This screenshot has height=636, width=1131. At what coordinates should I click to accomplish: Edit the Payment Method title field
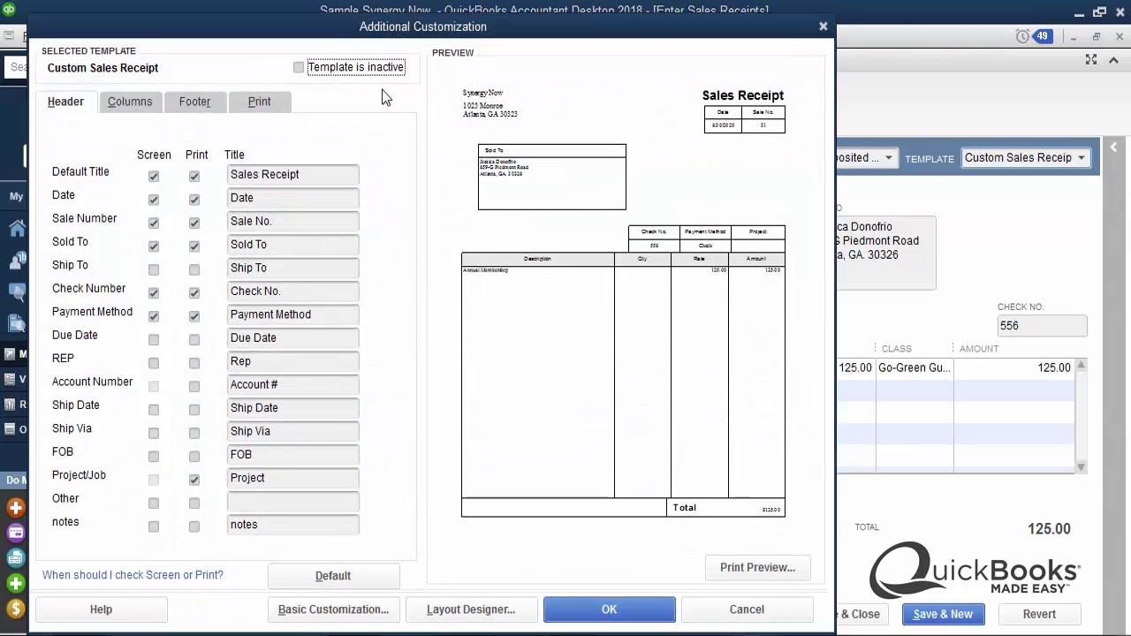(292, 315)
